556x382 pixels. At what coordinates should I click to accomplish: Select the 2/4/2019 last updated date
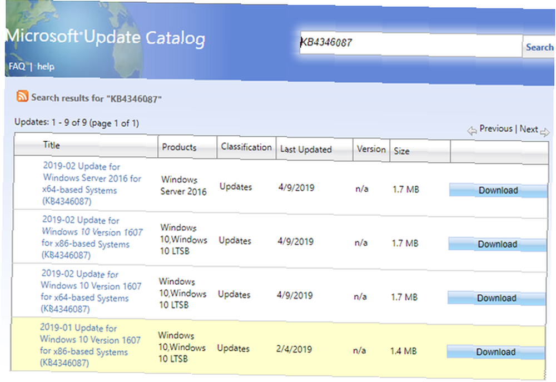tap(294, 349)
